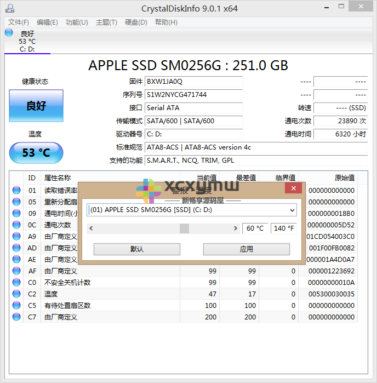Select the disk tab 良好 53 °C C: D:
This screenshot has width=377, height=383.
27,41
